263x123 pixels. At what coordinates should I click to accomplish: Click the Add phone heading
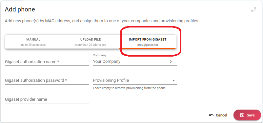20,9
